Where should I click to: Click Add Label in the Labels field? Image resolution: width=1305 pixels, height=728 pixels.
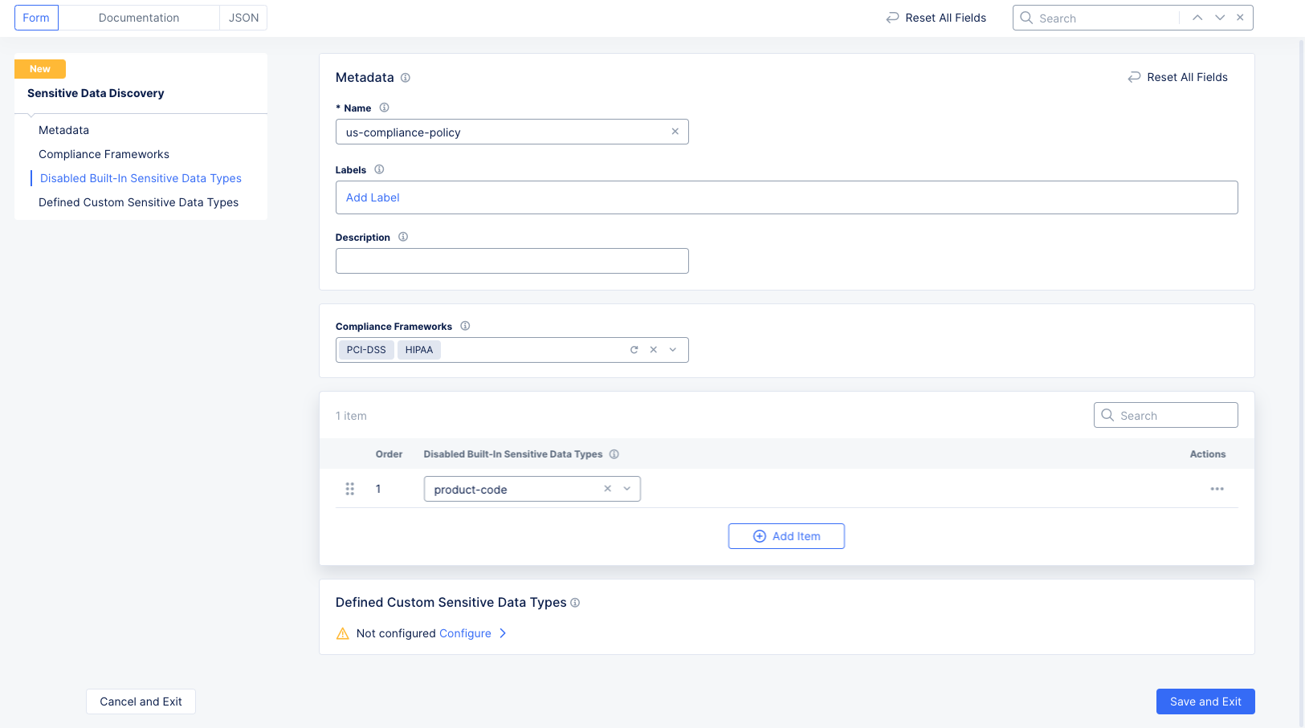372,197
